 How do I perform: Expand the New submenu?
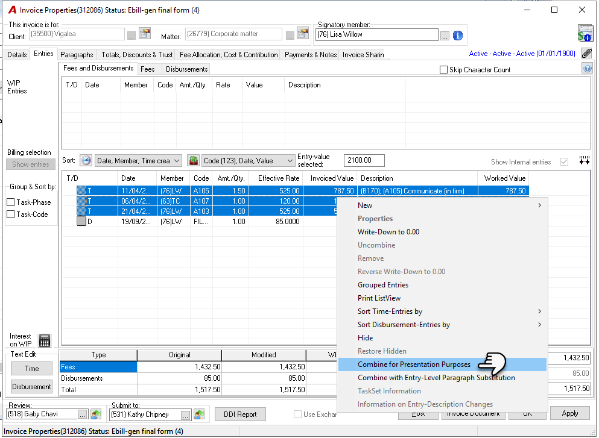tap(442, 205)
